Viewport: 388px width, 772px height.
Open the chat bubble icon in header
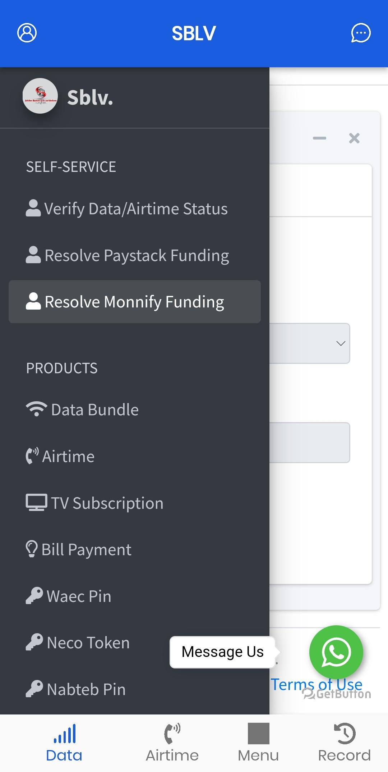(x=361, y=33)
